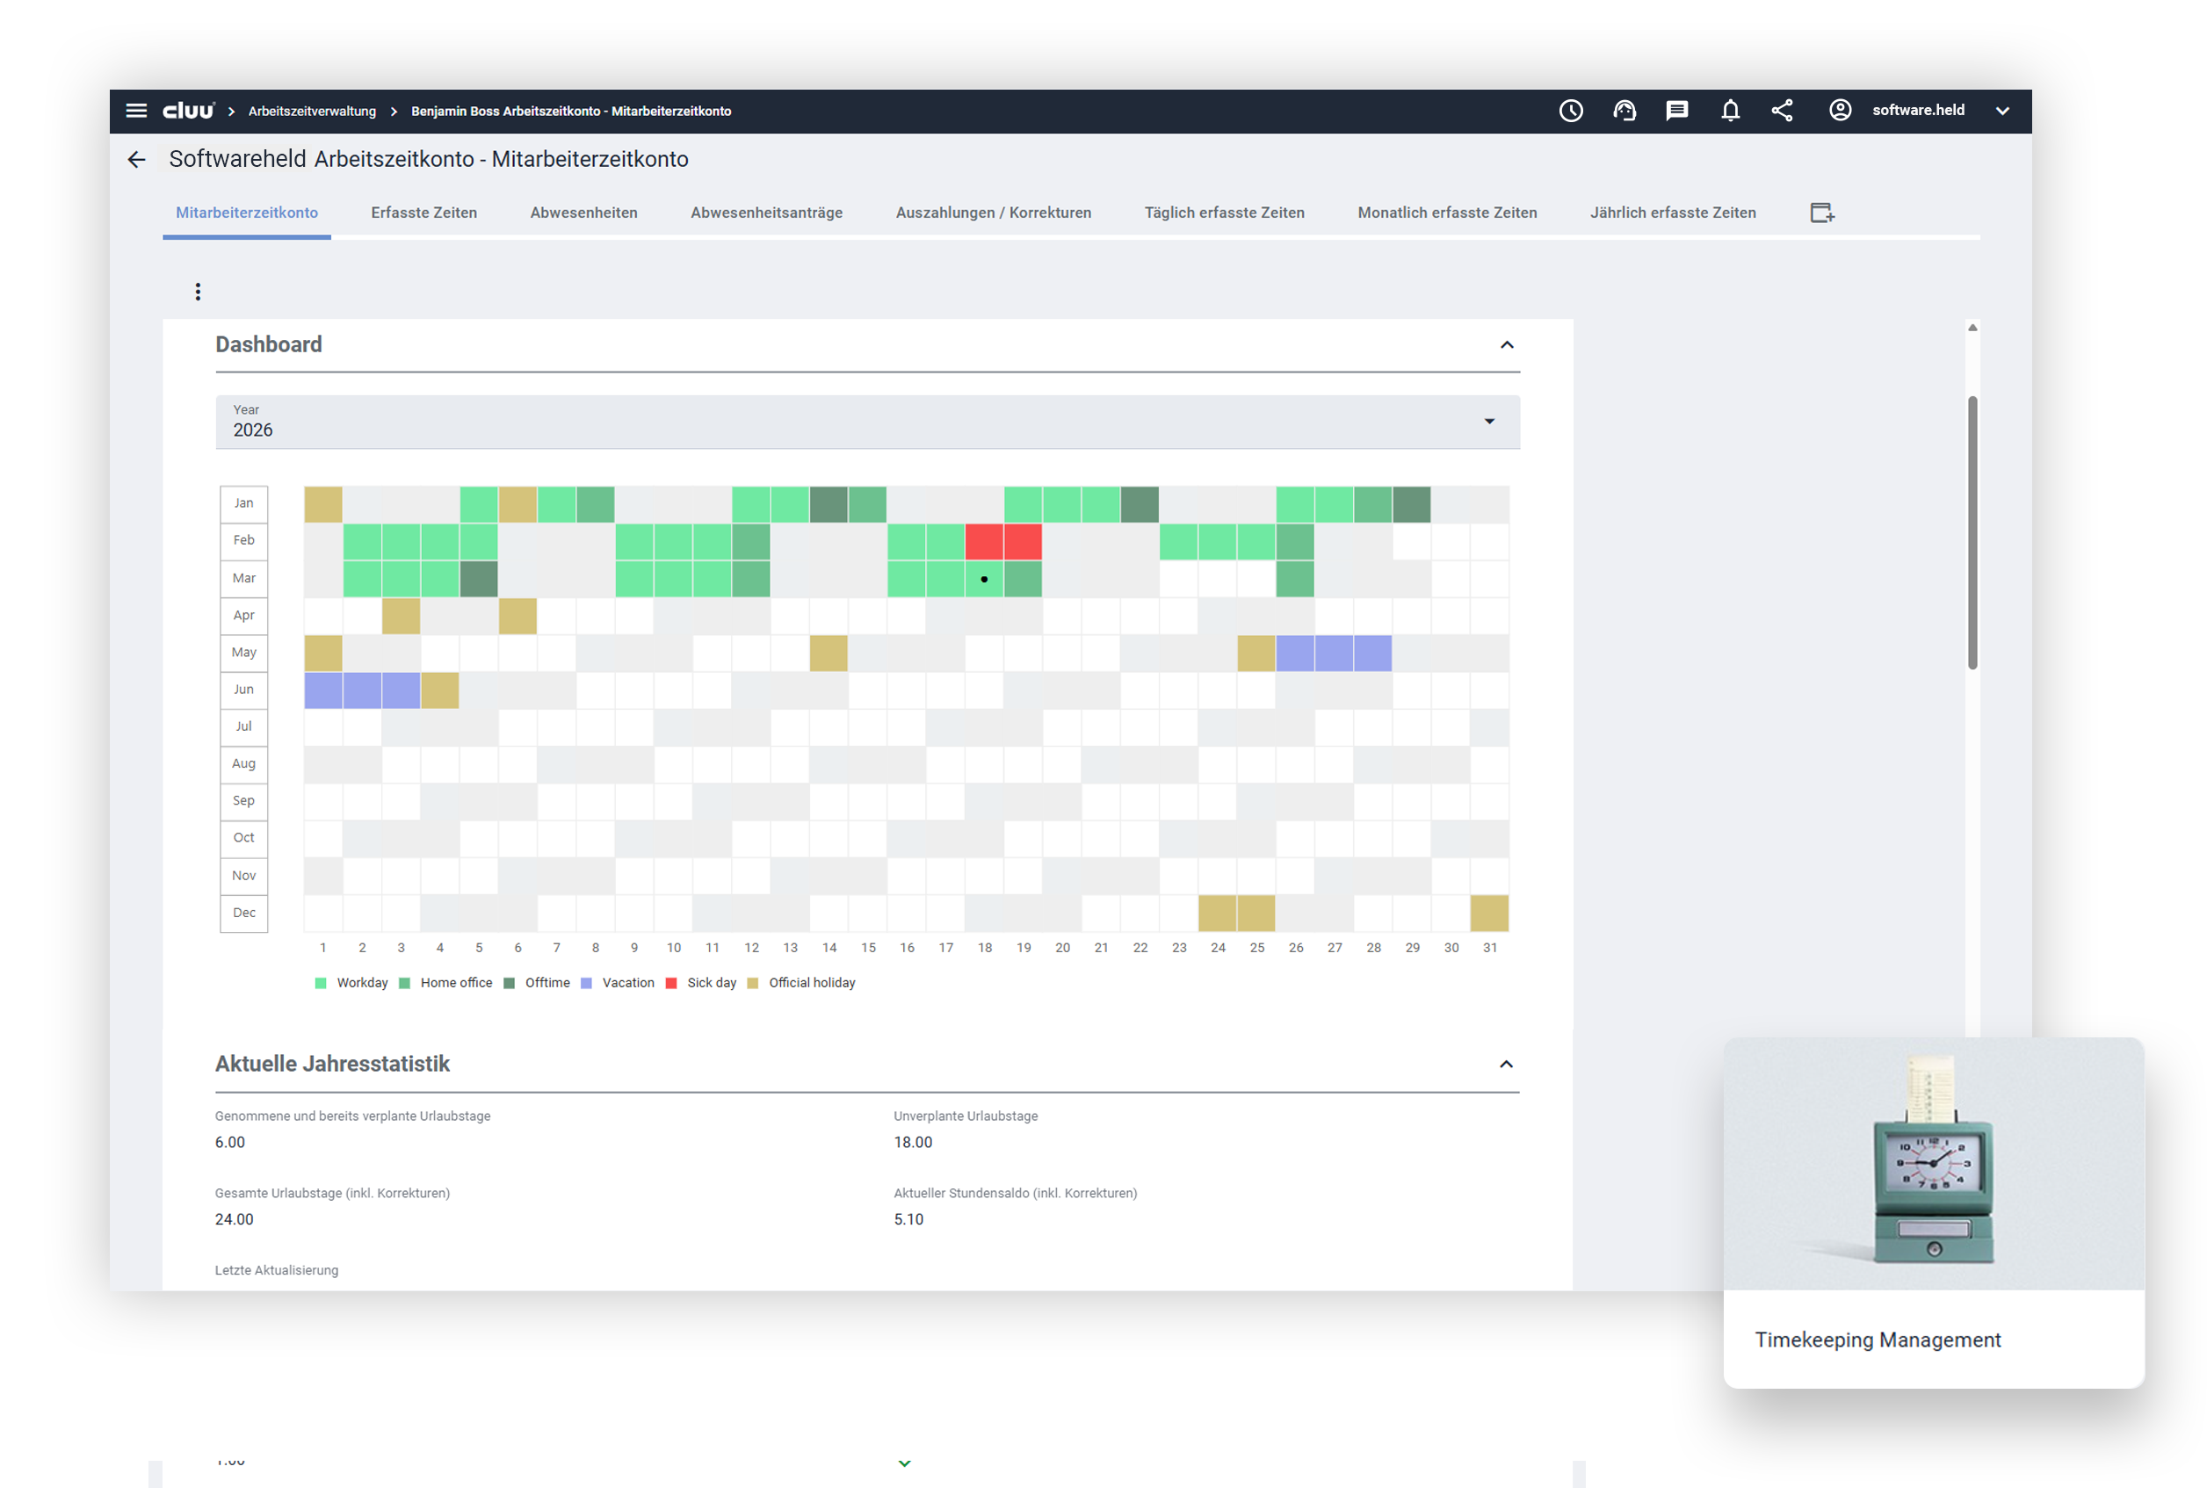Open the hamburger navigation menu
The width and height of the screenshot is (2207, 1488).
click(137, 111)
